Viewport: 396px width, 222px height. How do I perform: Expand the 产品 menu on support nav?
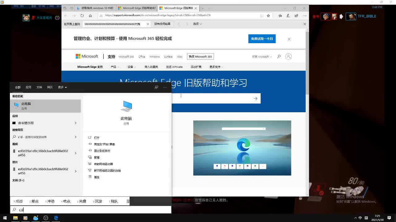point(114,67)
